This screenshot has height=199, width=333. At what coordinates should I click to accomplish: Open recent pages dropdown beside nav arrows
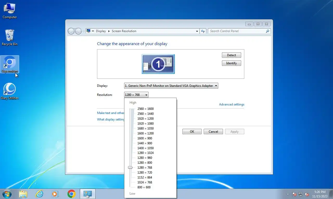84,31
